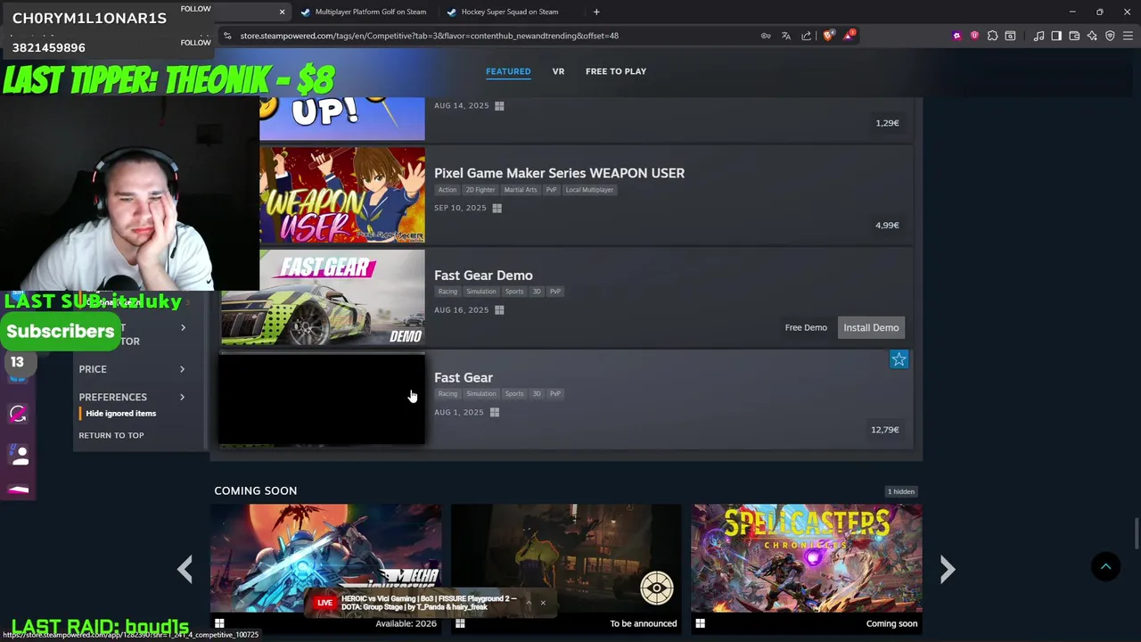Click the 4,99€ price of WEAPON USER

pyautogui.click(x=887, y=226)
